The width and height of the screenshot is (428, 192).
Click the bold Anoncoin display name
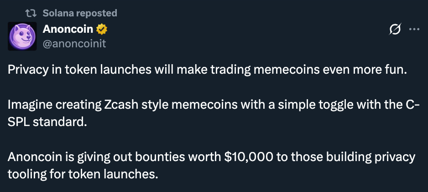(x=68, y=30)
